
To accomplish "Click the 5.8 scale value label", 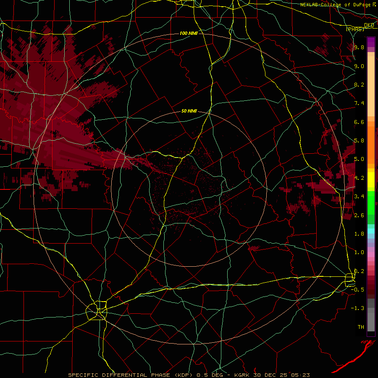I will click(x=359, y=141).
